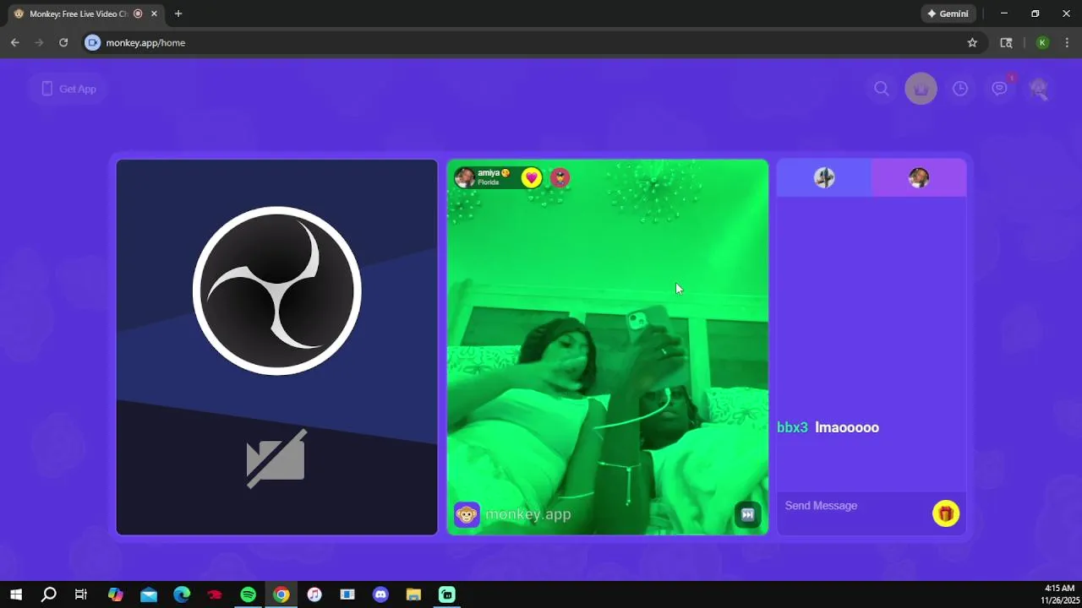This screenshot has width=1082, height=608.
Task: Open the yellow gift button
Action: click(x=946, y=513)
